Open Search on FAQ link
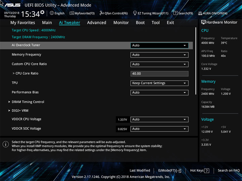This screenshot has width=242, height=181. (229, 170)
